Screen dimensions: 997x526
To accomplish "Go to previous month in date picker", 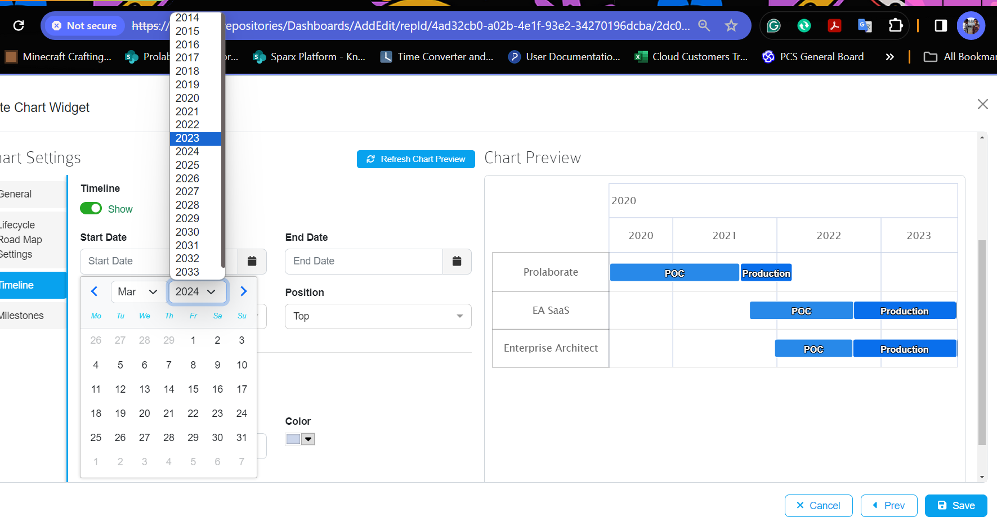I will click(x=95, y=291).
